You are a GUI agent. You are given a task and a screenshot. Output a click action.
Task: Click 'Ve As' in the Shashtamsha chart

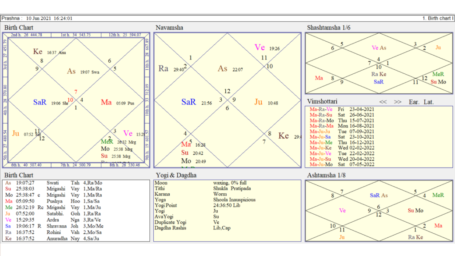(379, 48)
